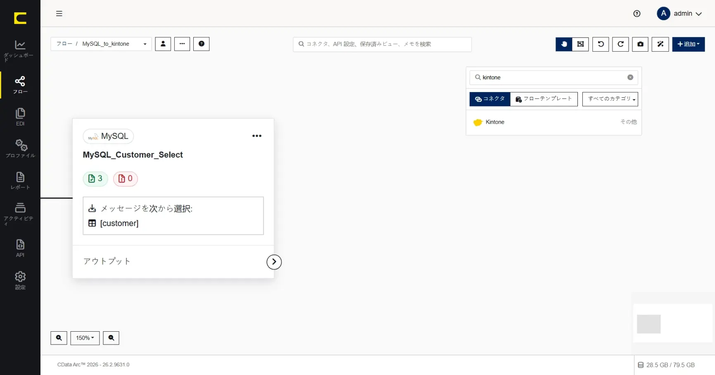715x375 pixels.
Task: Open the すべてのカテゴリ dropdown
Action: pyautogui.click(x=610, y=99)
